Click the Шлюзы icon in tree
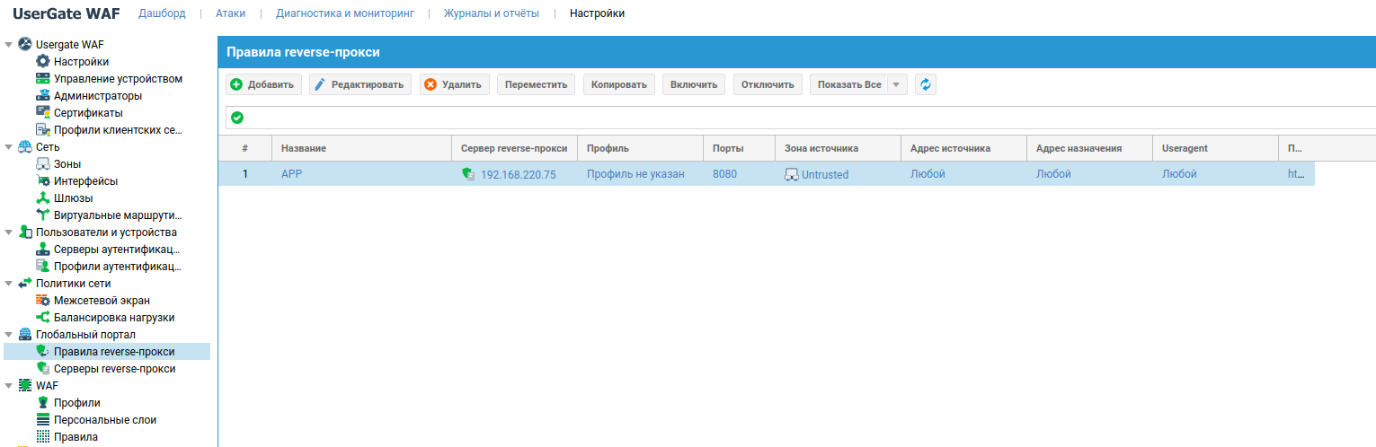Image resolution: width=1376 pixels, height=447 pixels. 42,198
